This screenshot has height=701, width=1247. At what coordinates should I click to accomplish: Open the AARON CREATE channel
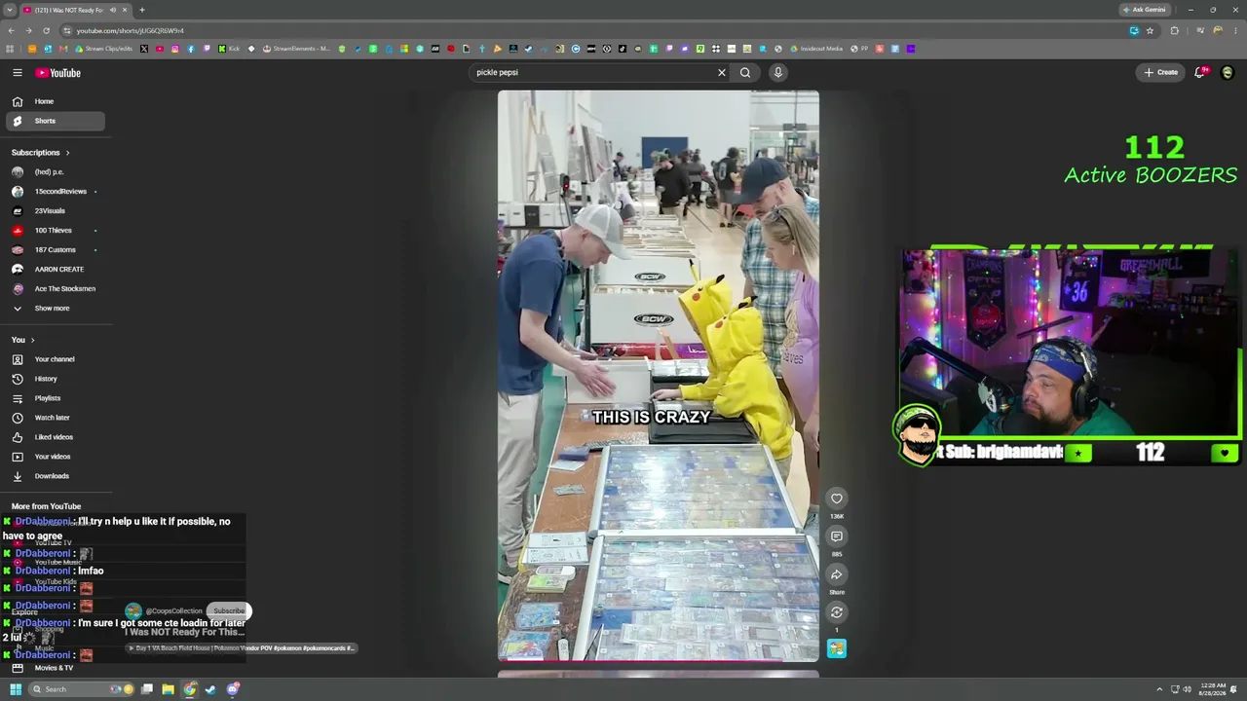tap(55, 270)
